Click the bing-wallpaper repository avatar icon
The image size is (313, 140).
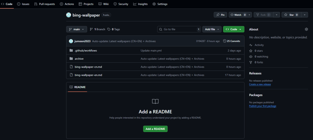pyautogui.click(x=68, y=15)
